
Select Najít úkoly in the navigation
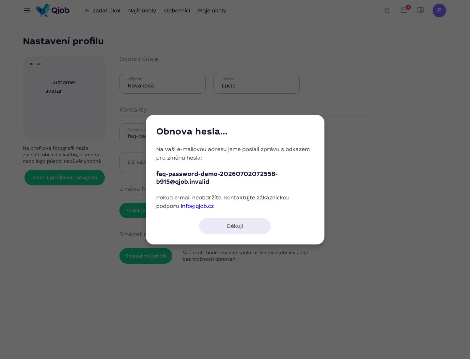[x=142, y=10]
